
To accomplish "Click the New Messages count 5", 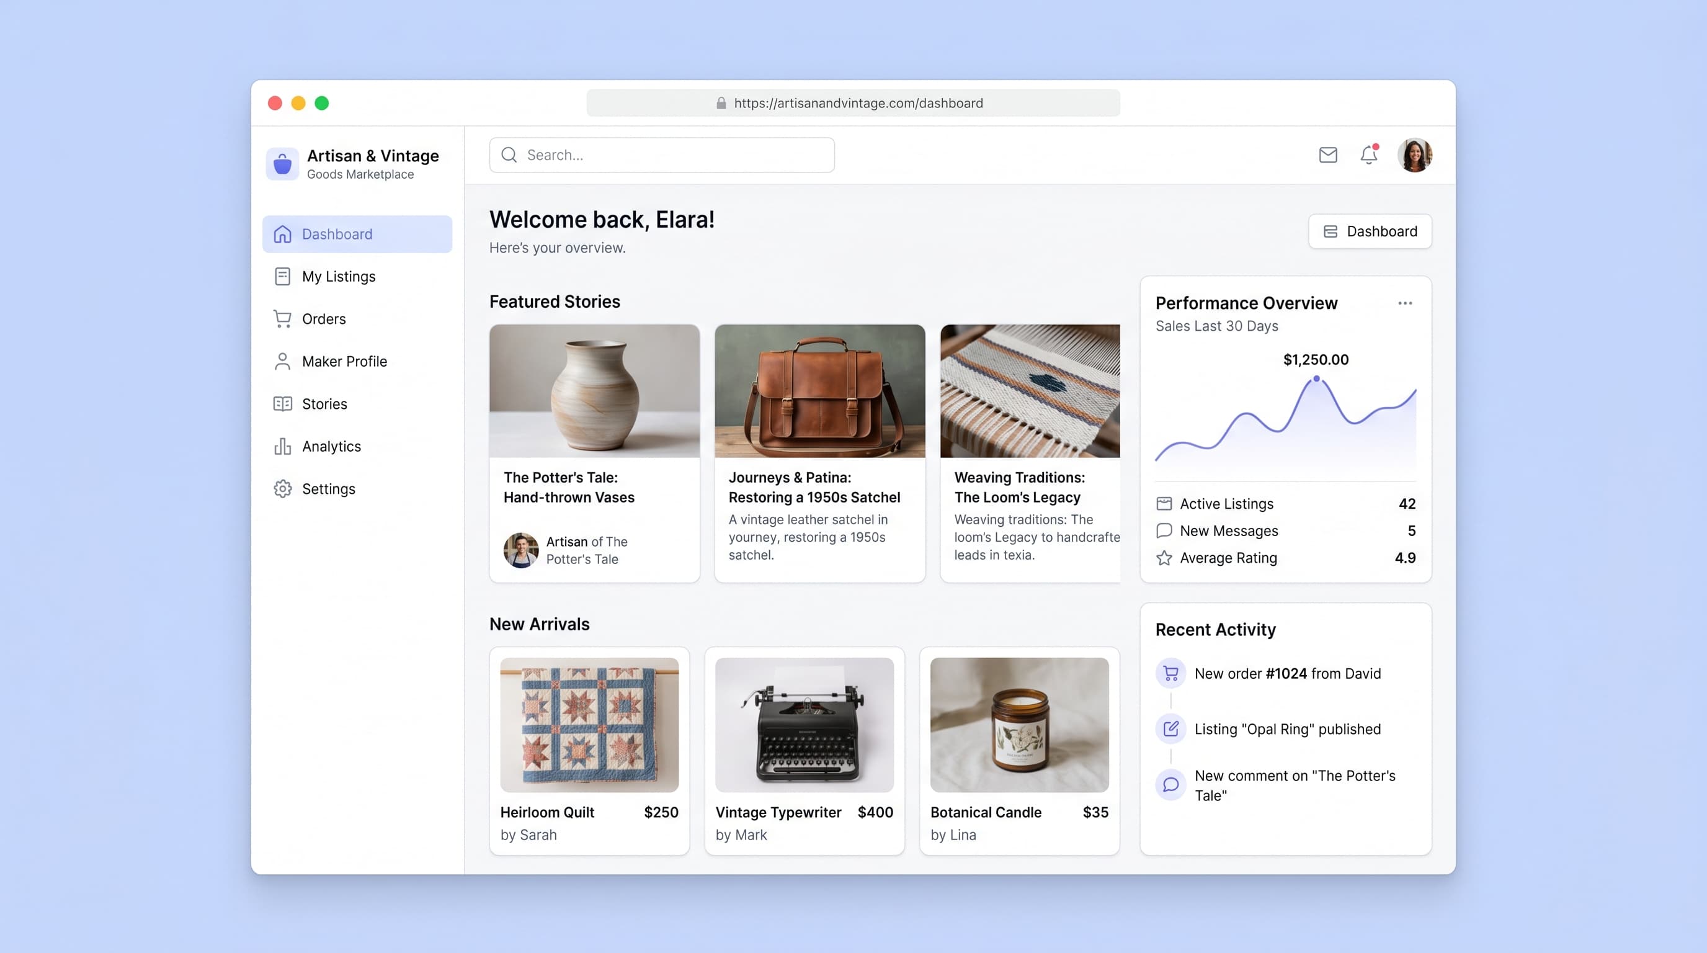I will click(x=1412, y=531).
